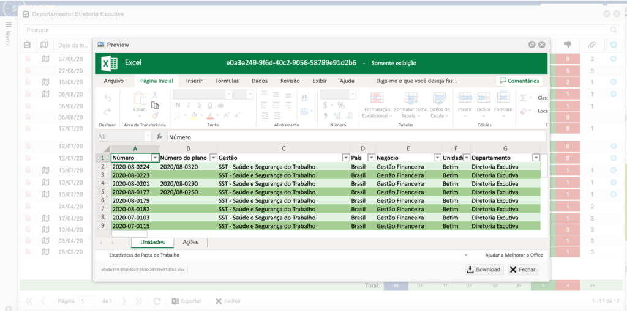Click cell 2020-08-0224 in column A
Image resolution: width=627 pixels, height=311 pixels.
(x=135, y=166)
